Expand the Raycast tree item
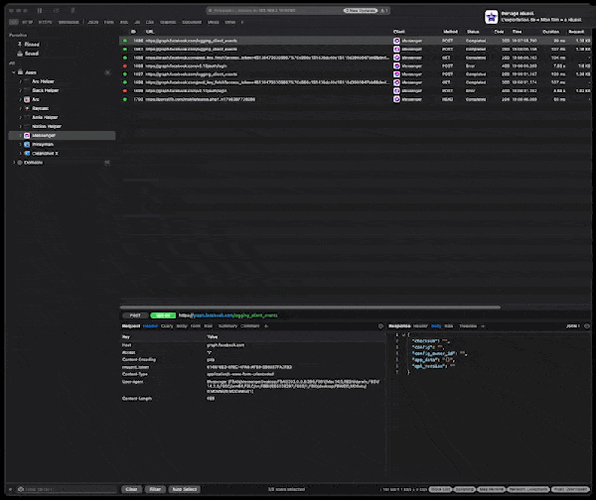This screenshot has width=596, height=500. coord(21,108)
